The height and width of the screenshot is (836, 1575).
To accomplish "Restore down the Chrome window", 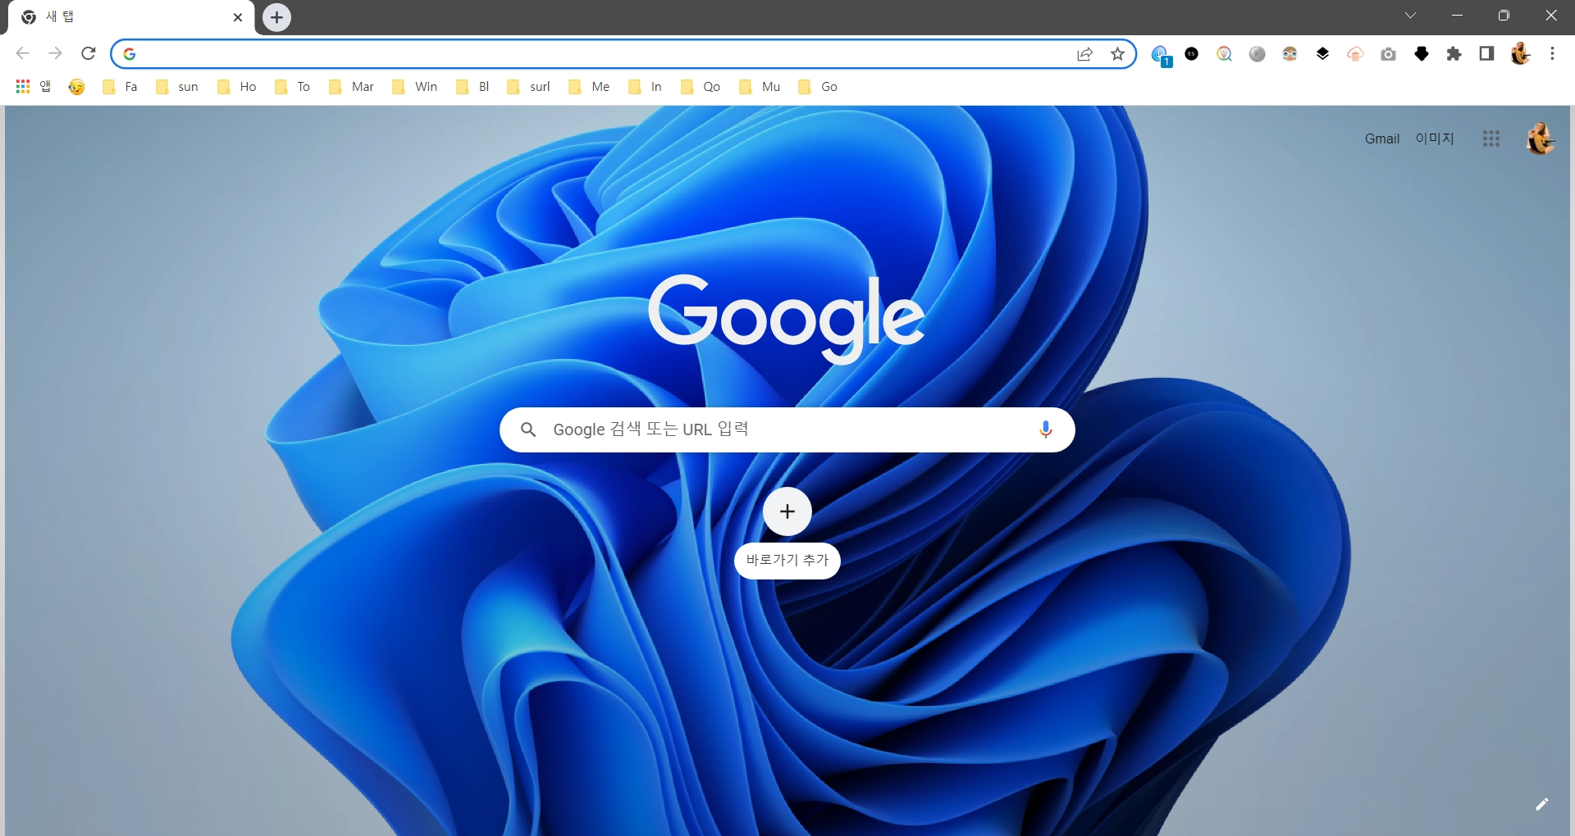I will (1504, 16).
